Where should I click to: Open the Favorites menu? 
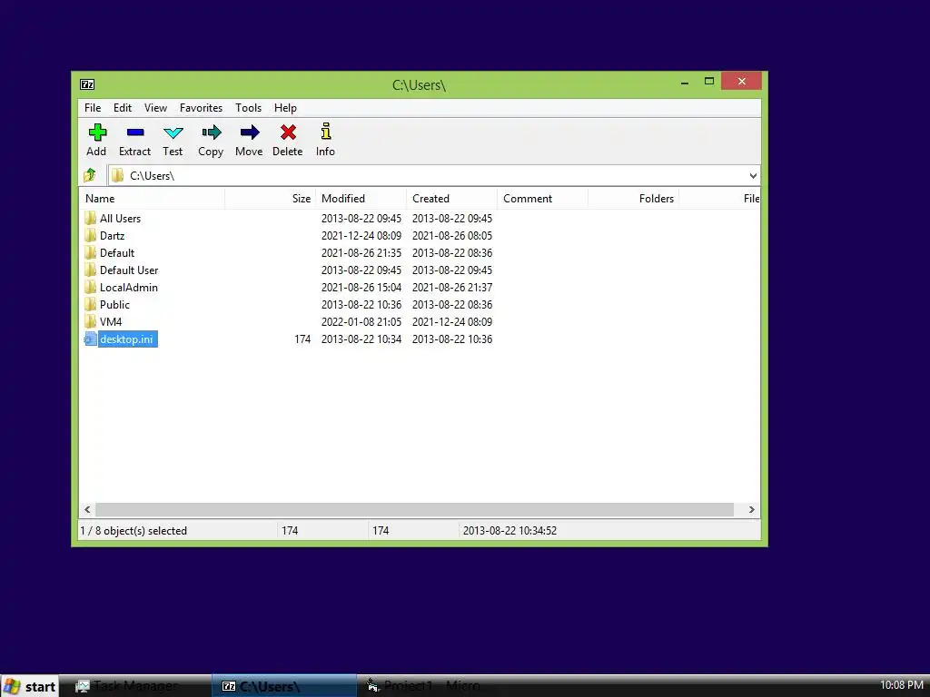click(x=201, y=108)
